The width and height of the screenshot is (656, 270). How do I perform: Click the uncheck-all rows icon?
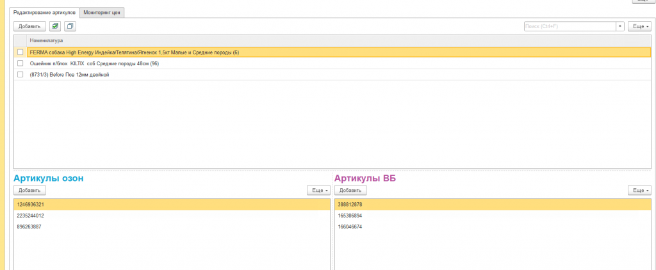(x=70, y=26)
